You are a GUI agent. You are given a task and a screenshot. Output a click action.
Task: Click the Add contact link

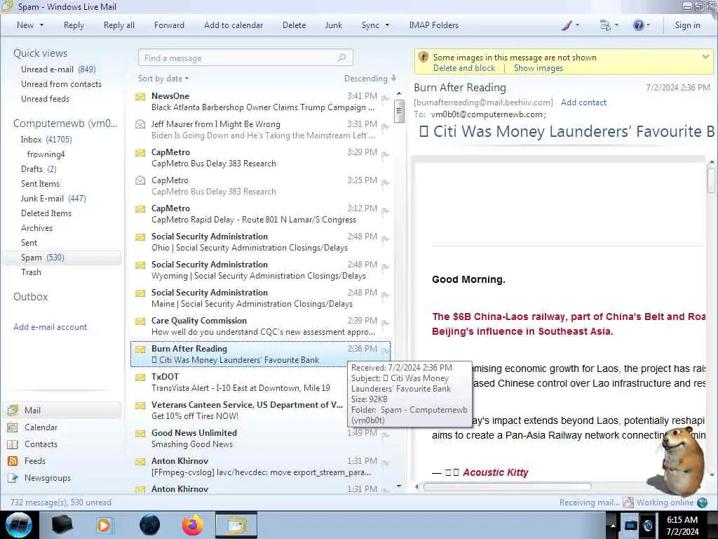click(583, 102)
